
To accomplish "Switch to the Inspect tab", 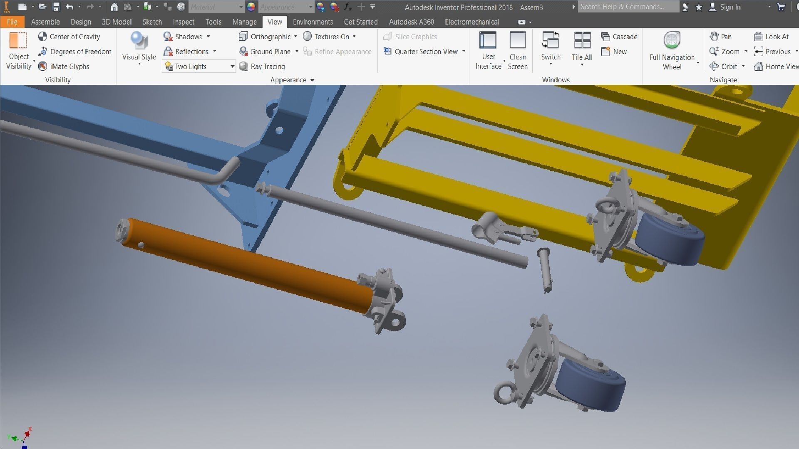I will (x=184, y=22).
